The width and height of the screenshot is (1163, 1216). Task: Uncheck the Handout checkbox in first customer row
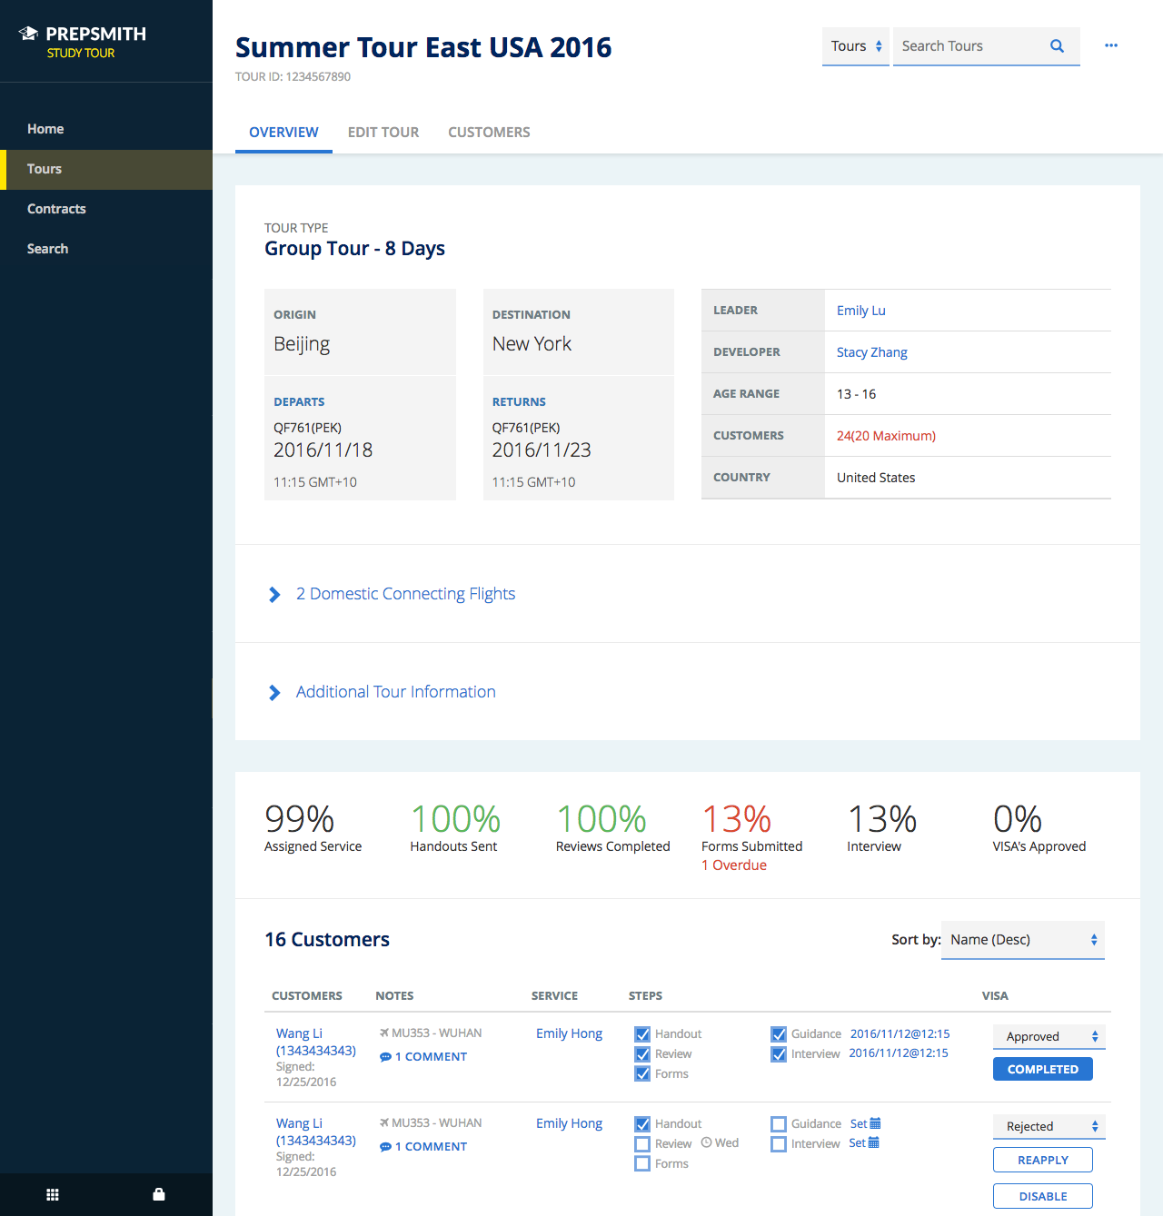point(642,1033)
